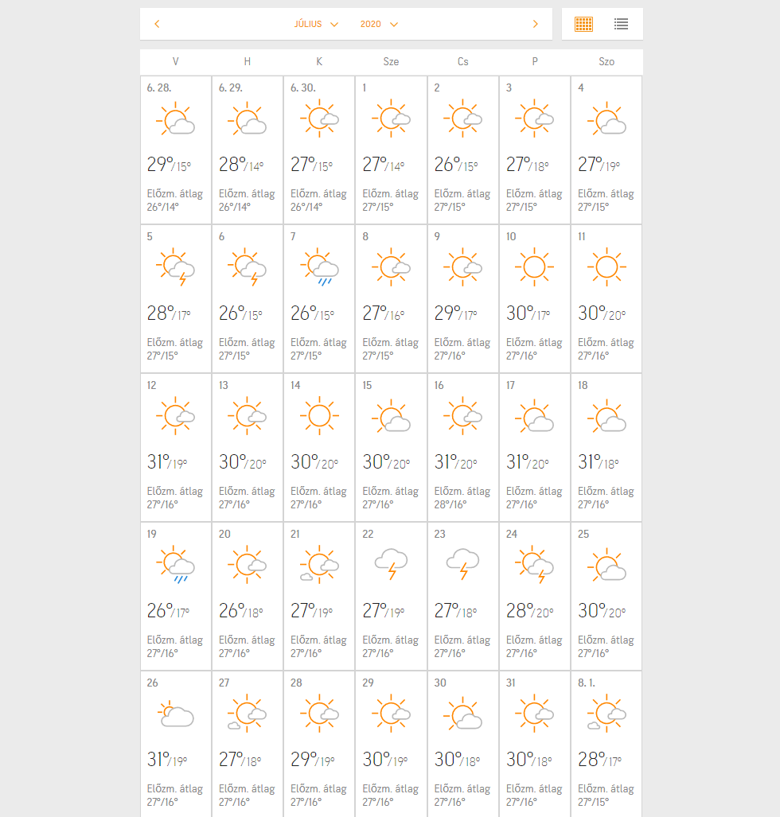The height and width of the screenshot is (817, 780).
Task: Click the thunderstorm icon on day 5
Action: [x=176, y=269]
